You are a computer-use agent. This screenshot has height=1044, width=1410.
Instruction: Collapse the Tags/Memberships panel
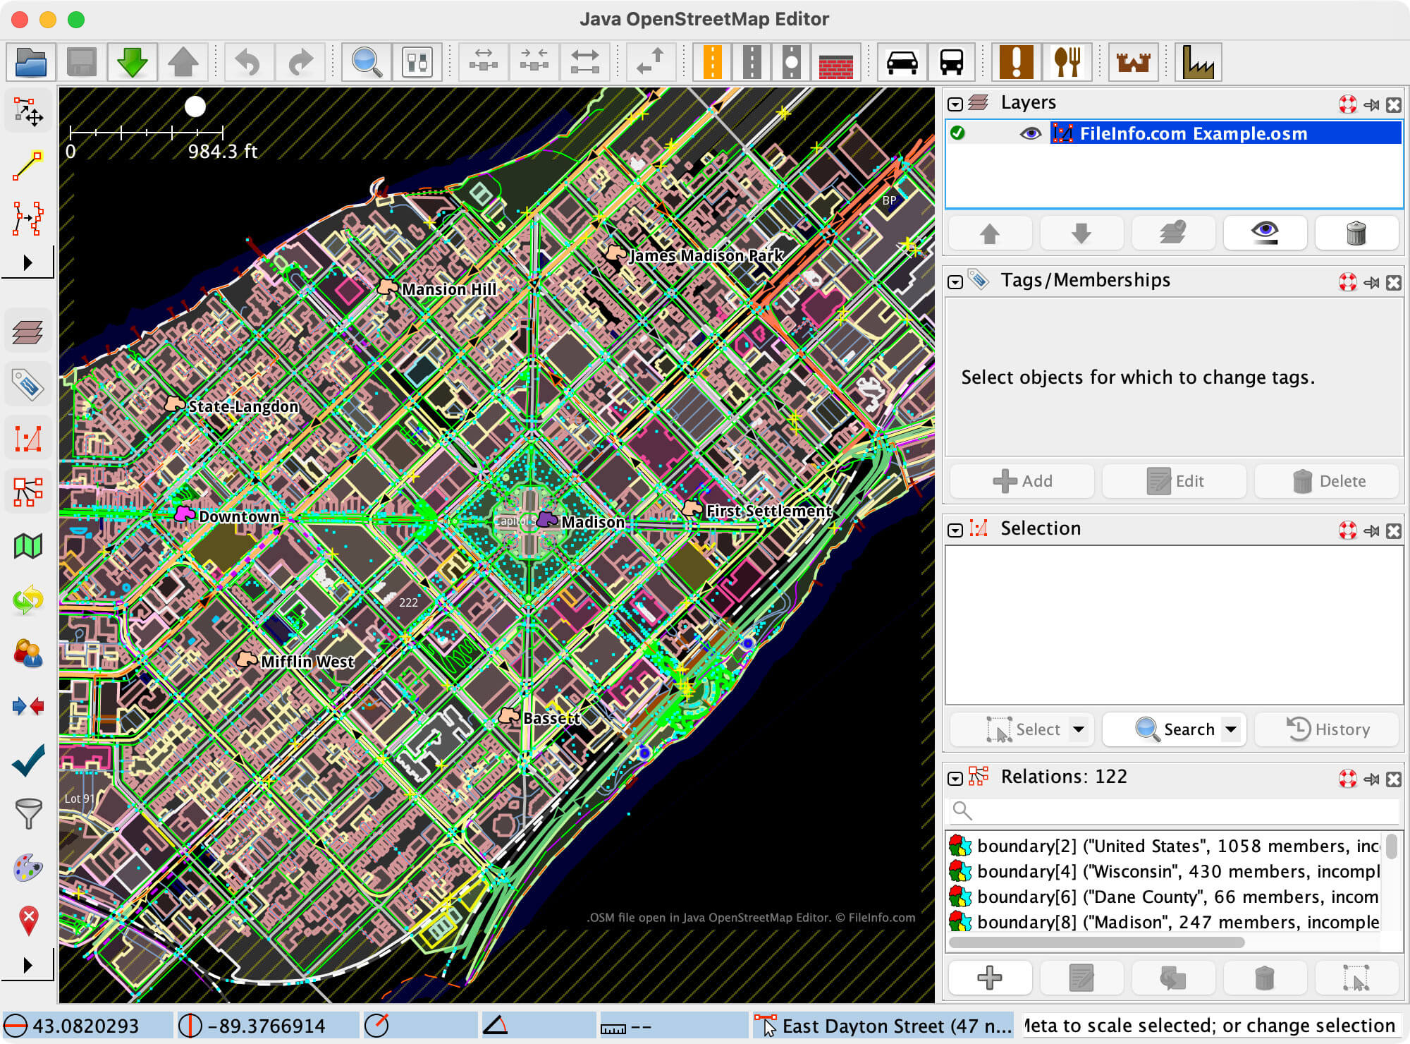tap(956, 281)
